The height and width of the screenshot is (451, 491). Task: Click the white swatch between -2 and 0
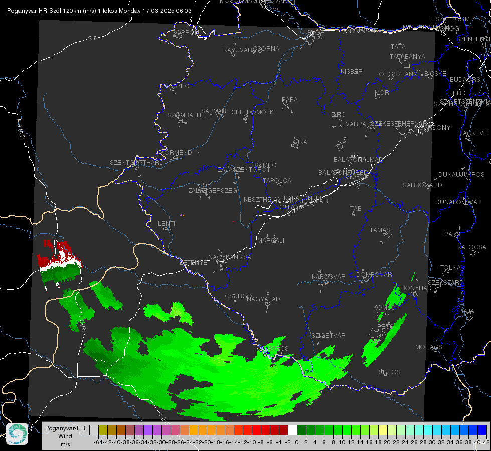point(292,430)
